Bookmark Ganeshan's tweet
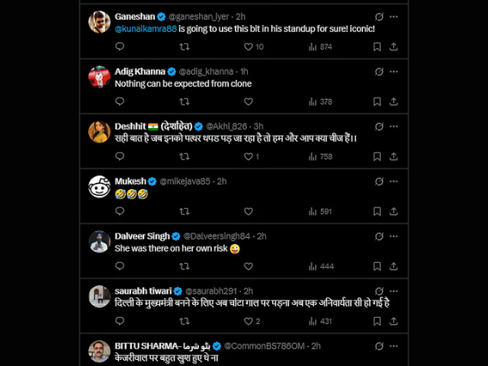This screenshot has width=488, height=366. pos(377,47)
